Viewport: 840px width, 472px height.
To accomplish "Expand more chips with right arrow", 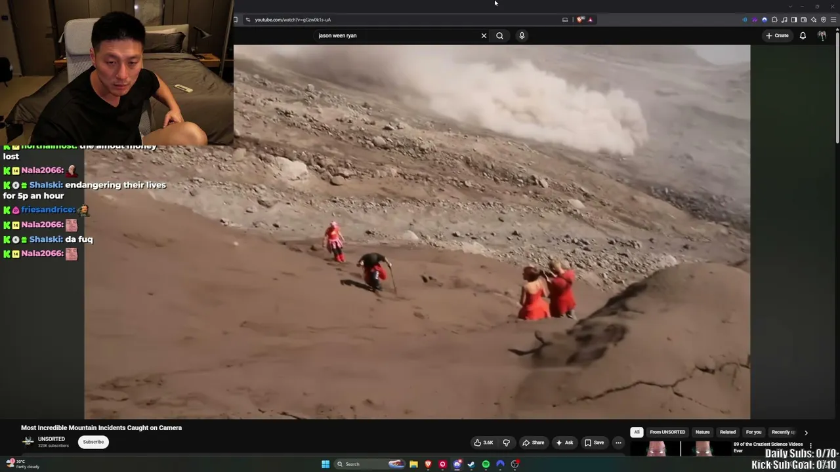I will tap(806, 433).
